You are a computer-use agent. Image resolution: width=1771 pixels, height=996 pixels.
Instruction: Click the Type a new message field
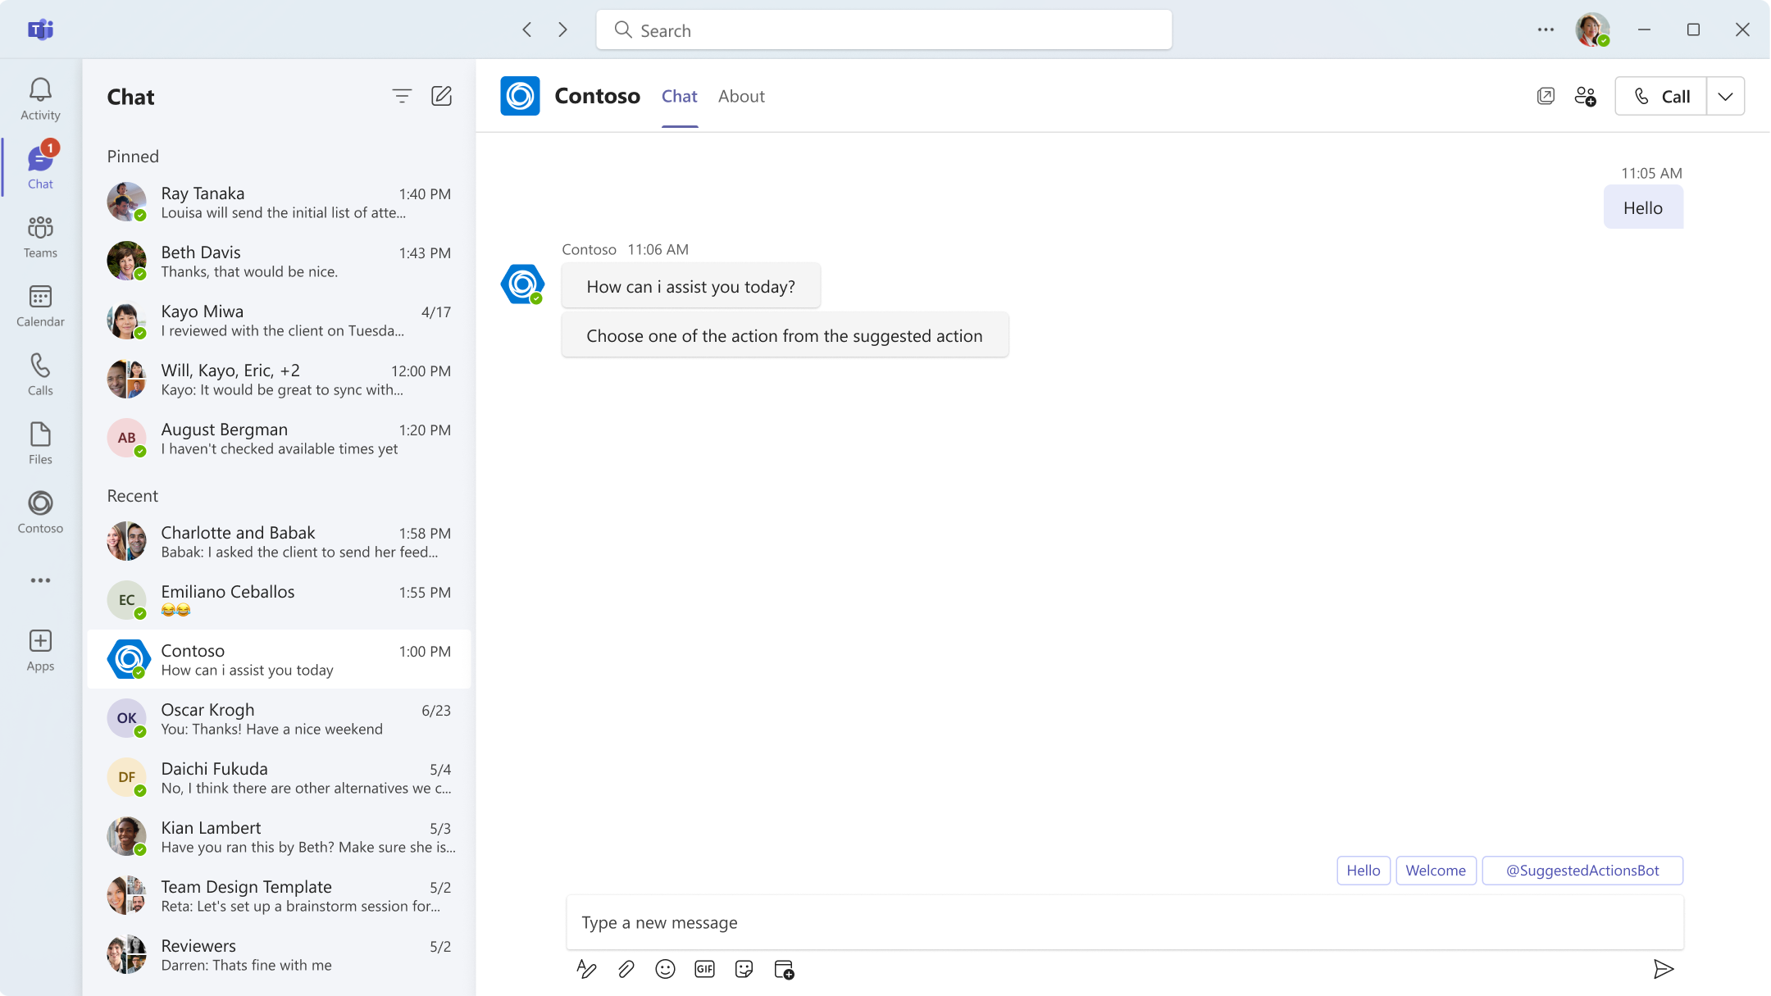pyautogui.click(x=1123, y=923)
